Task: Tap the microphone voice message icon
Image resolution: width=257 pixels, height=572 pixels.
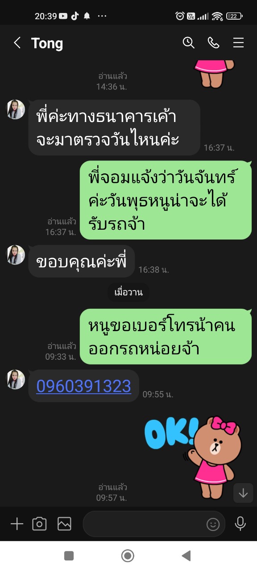Action: [x=240, y=524]
